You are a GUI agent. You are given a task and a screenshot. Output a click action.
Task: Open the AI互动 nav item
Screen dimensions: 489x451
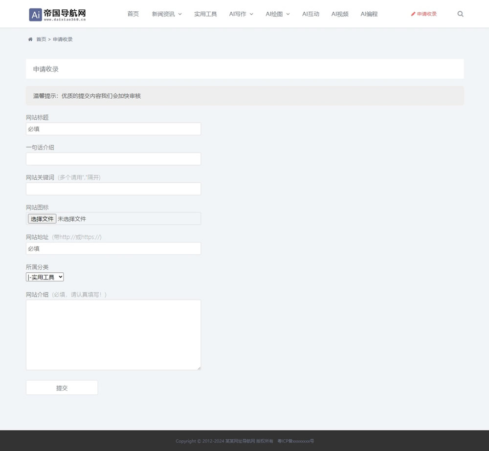point(311,14)
